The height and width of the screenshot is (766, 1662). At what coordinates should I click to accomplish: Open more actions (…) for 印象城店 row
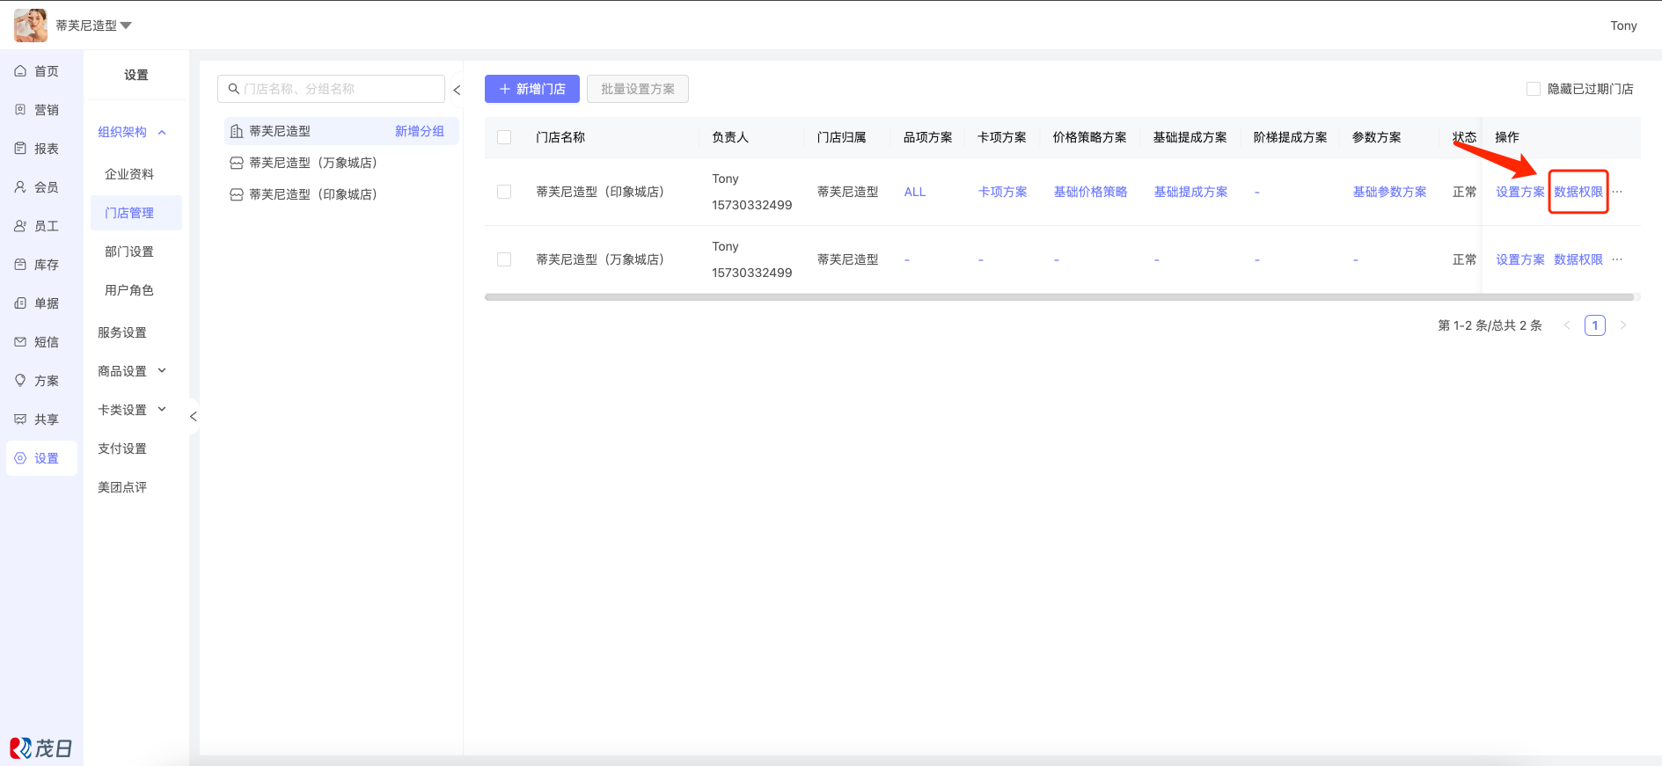[1617, 192]
